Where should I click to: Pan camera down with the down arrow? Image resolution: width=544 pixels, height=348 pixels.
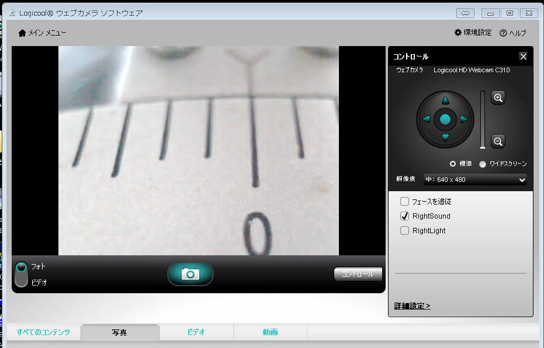coord(445,138)
